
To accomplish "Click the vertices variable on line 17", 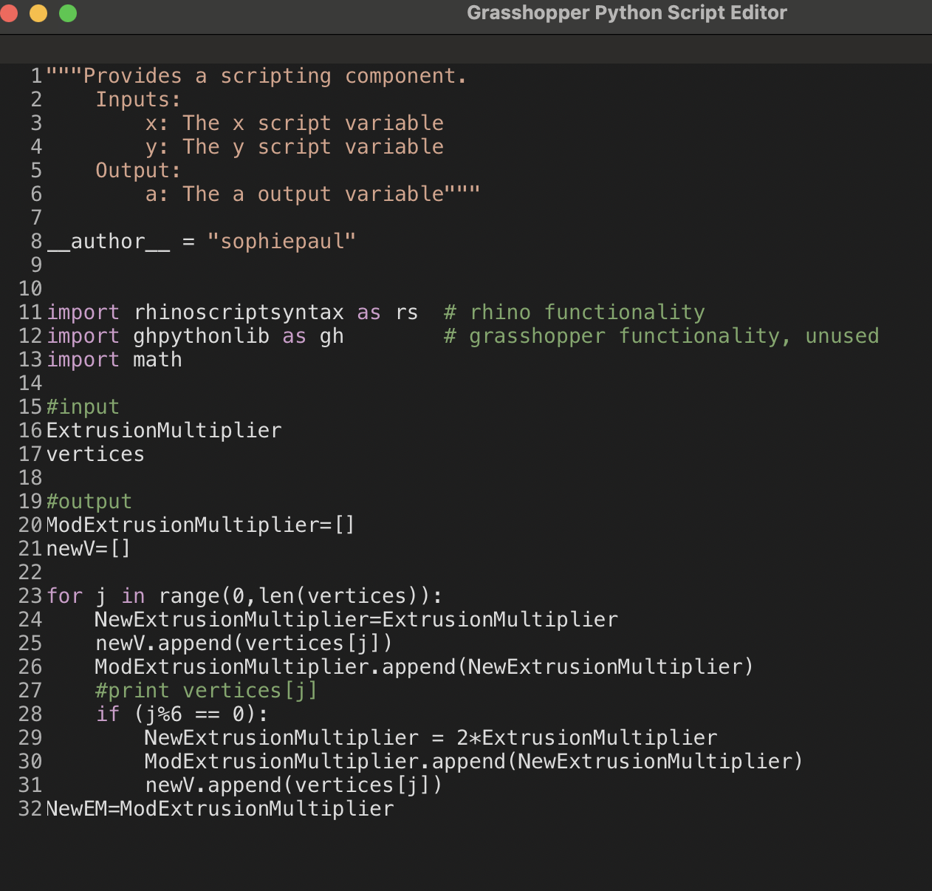I will coord(95,454).
